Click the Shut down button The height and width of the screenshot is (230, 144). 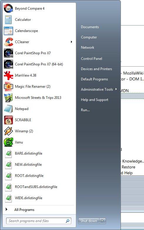click(89, 221)
